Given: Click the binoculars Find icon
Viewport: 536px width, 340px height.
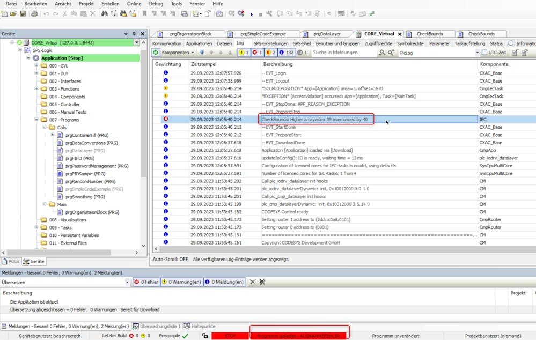Looking at the screenshot, I should click(x=104, y=13).
